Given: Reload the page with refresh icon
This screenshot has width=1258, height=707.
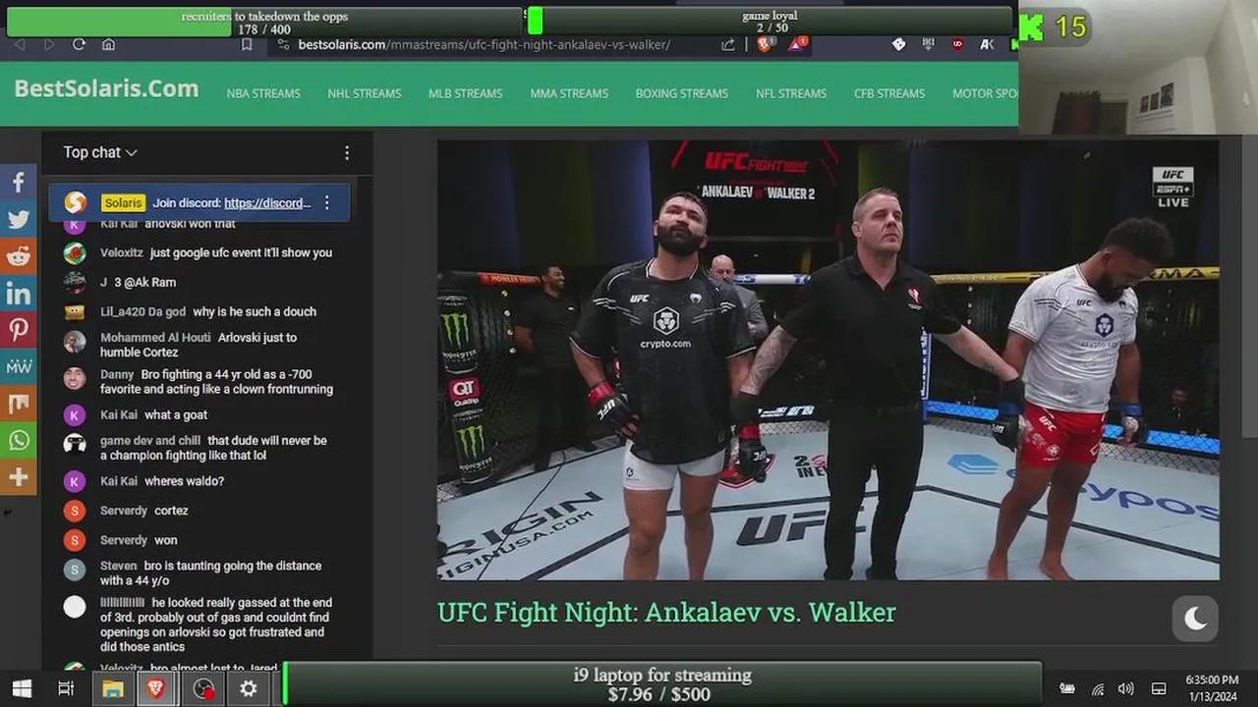Looking at the screenshot, I should [x=79, y=44].
